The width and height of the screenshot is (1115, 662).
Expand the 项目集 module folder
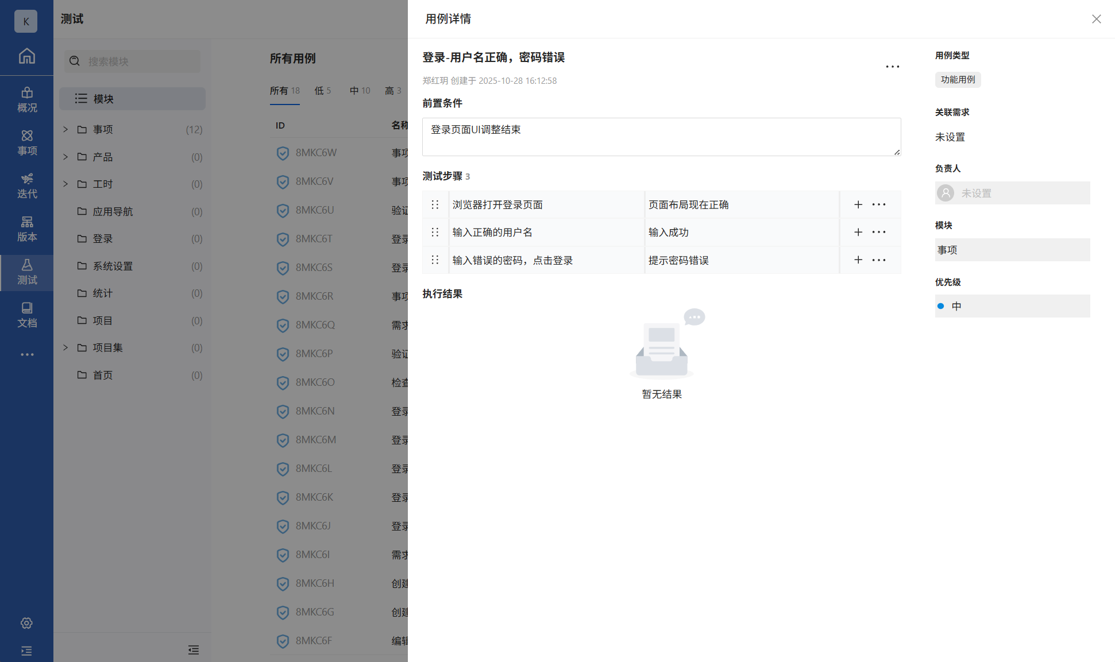click(65, 347)
